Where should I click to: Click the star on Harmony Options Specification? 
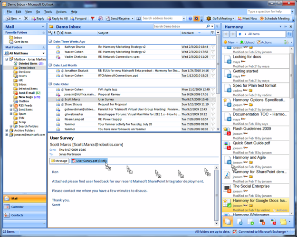point(225,100)
